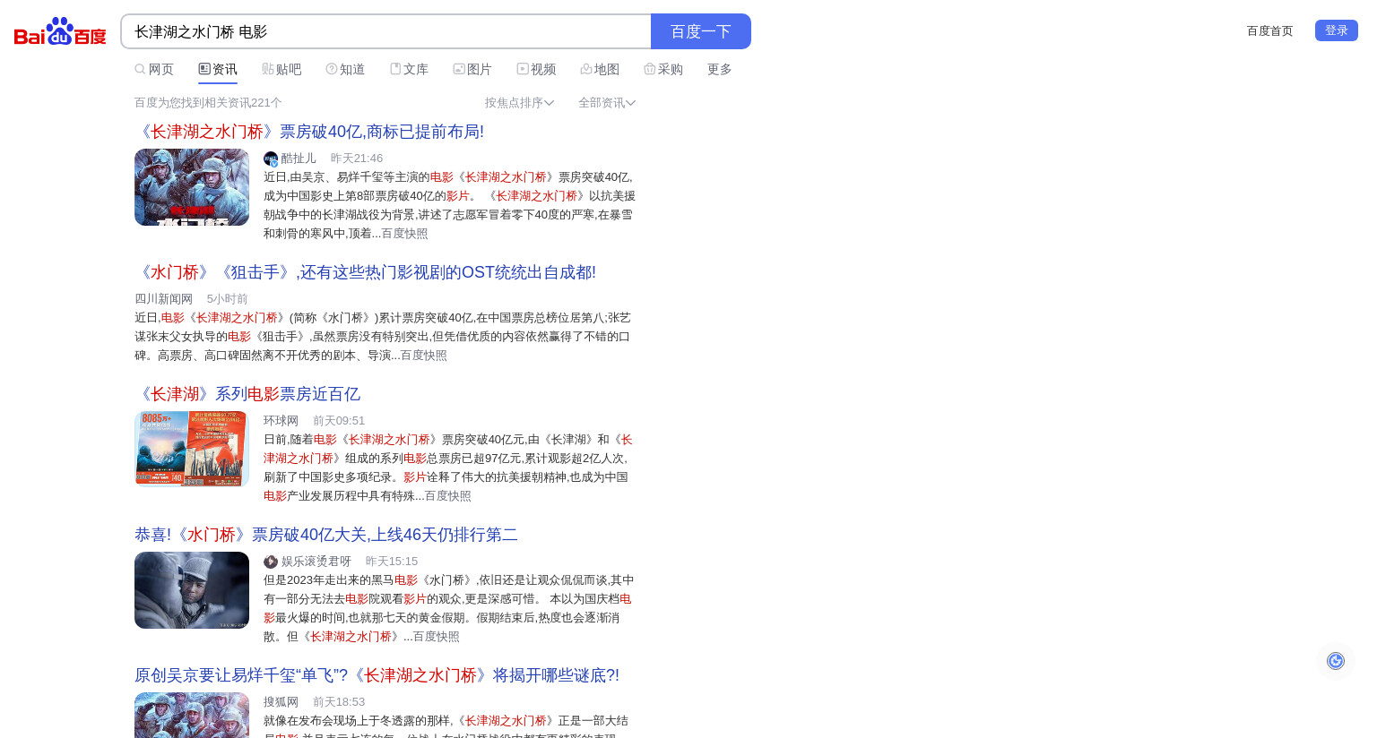Screen dimensions: 1377x738
Task: Open headline 吴京要让易烊千玺单飞
Action: (x=377, y=675)
